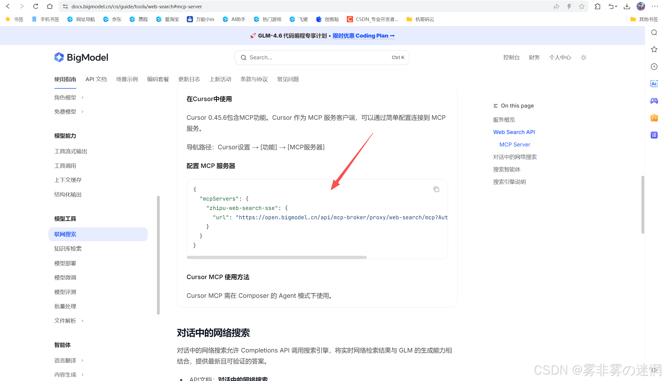Click the BigModel logo
Screen dimensions: 663x381
[x=81, y=57]
